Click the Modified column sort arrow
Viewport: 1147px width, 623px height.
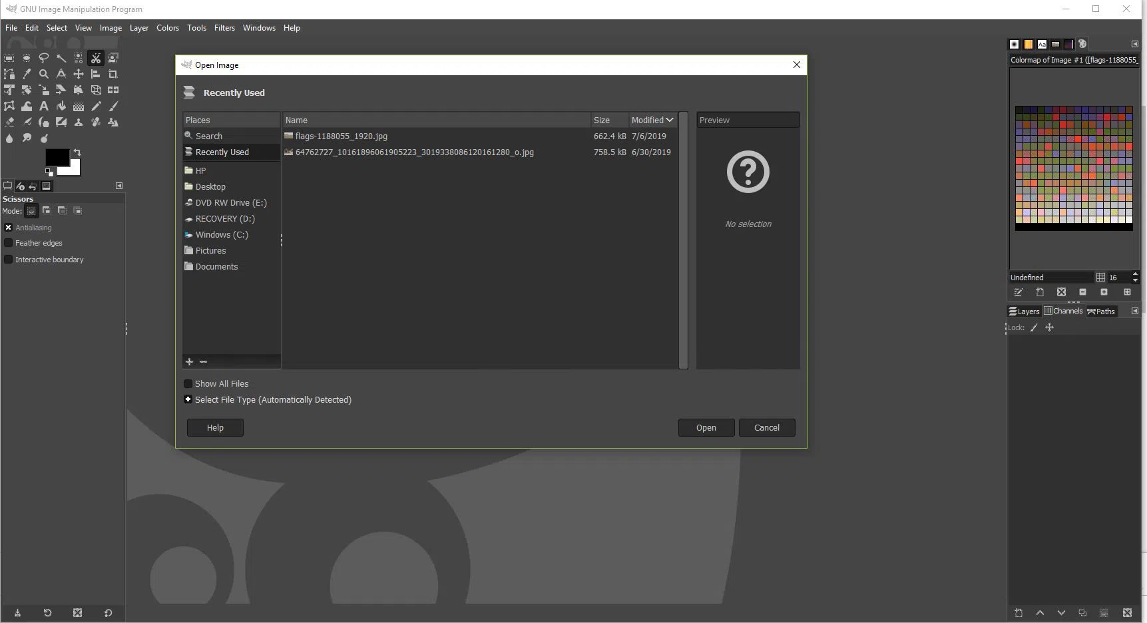click(670, 120)
